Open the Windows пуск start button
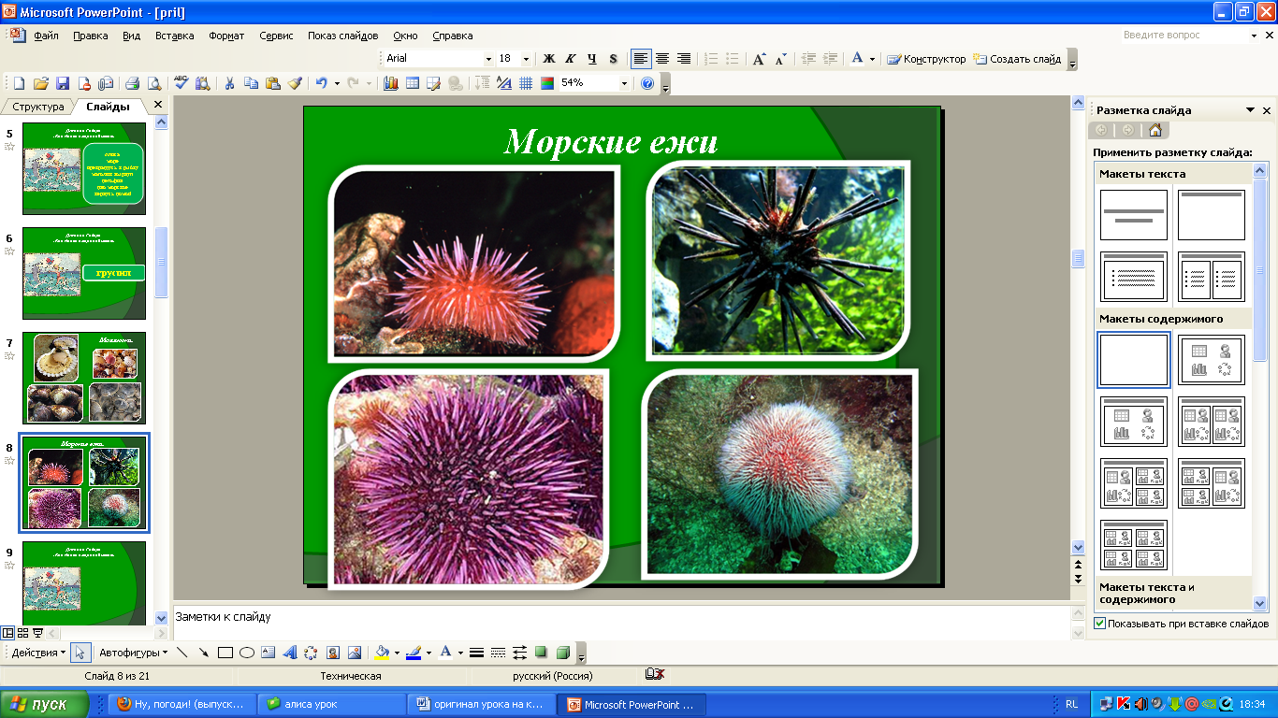The width and height of the screenshot is (1278, 718). point(45,704)
